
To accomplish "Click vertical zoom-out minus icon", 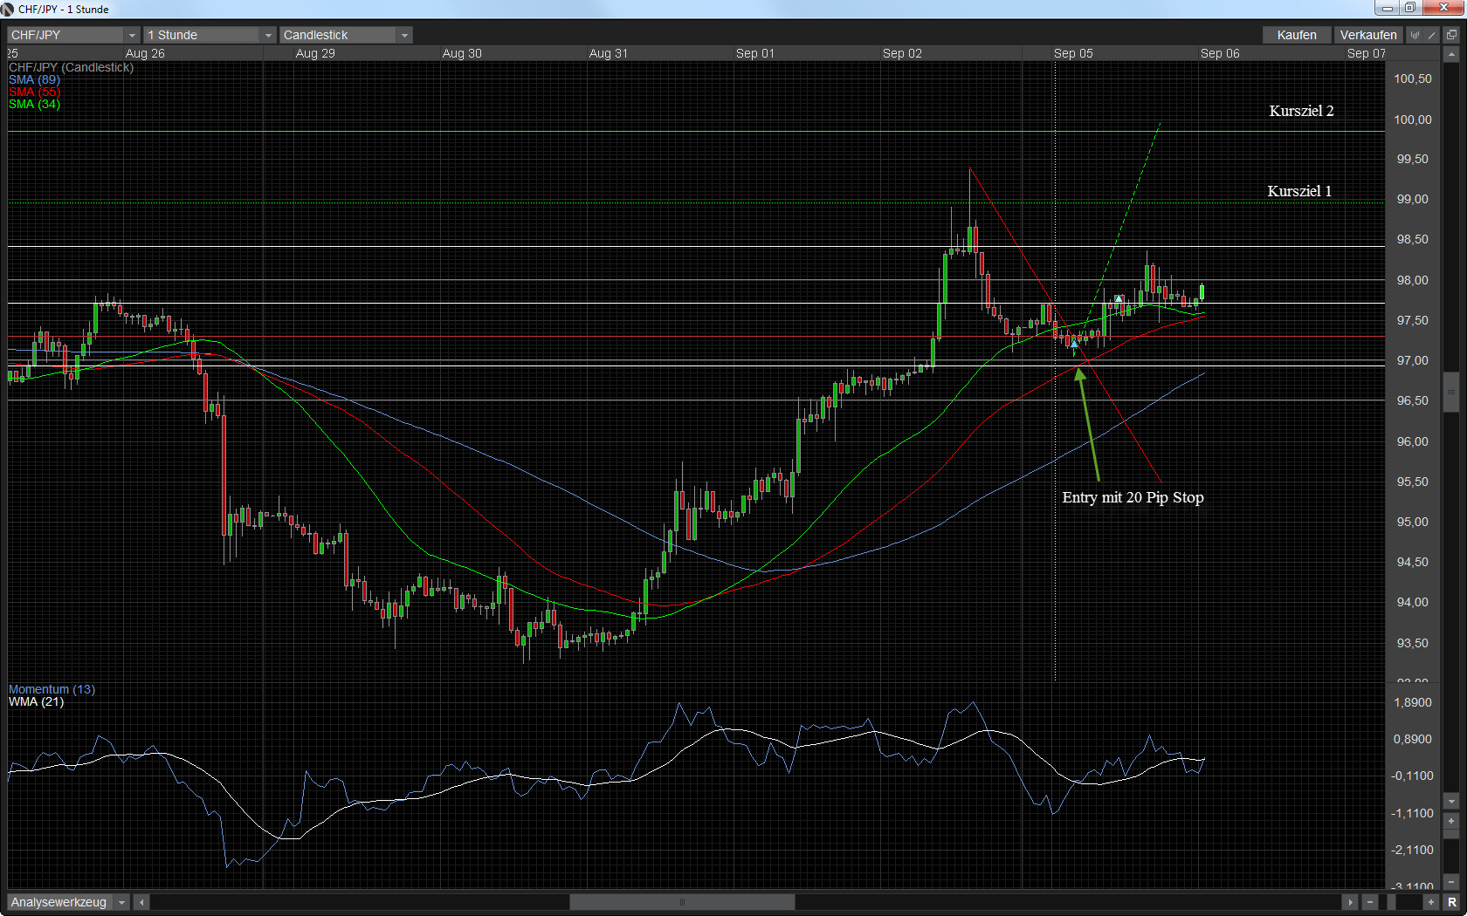I will point(1451,883).
